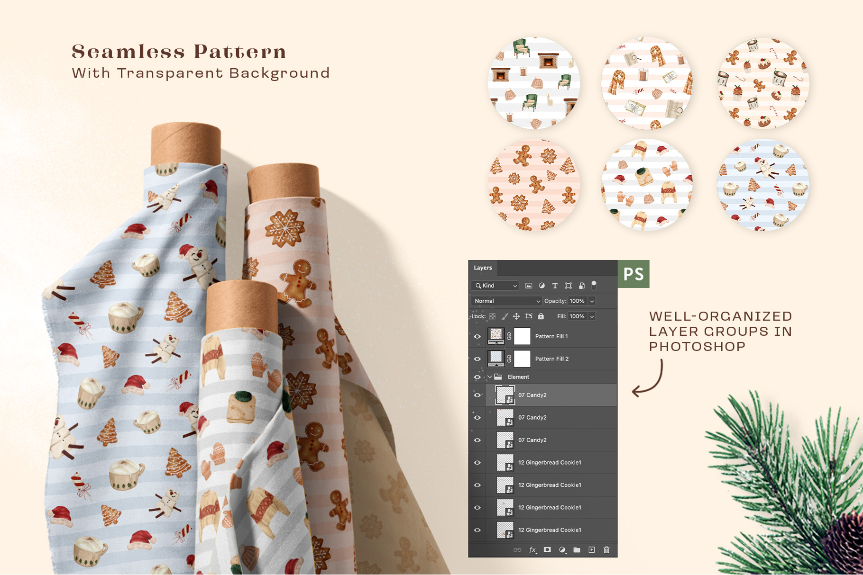The image size is (863, 575).
Task: Click the pink gingerbread cookies pattern circle
Action: (534, 185)
